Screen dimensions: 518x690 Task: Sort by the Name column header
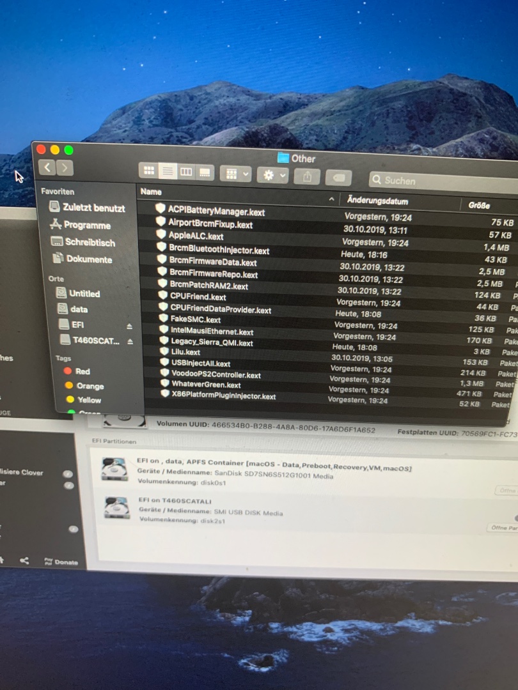coord(151,192)
